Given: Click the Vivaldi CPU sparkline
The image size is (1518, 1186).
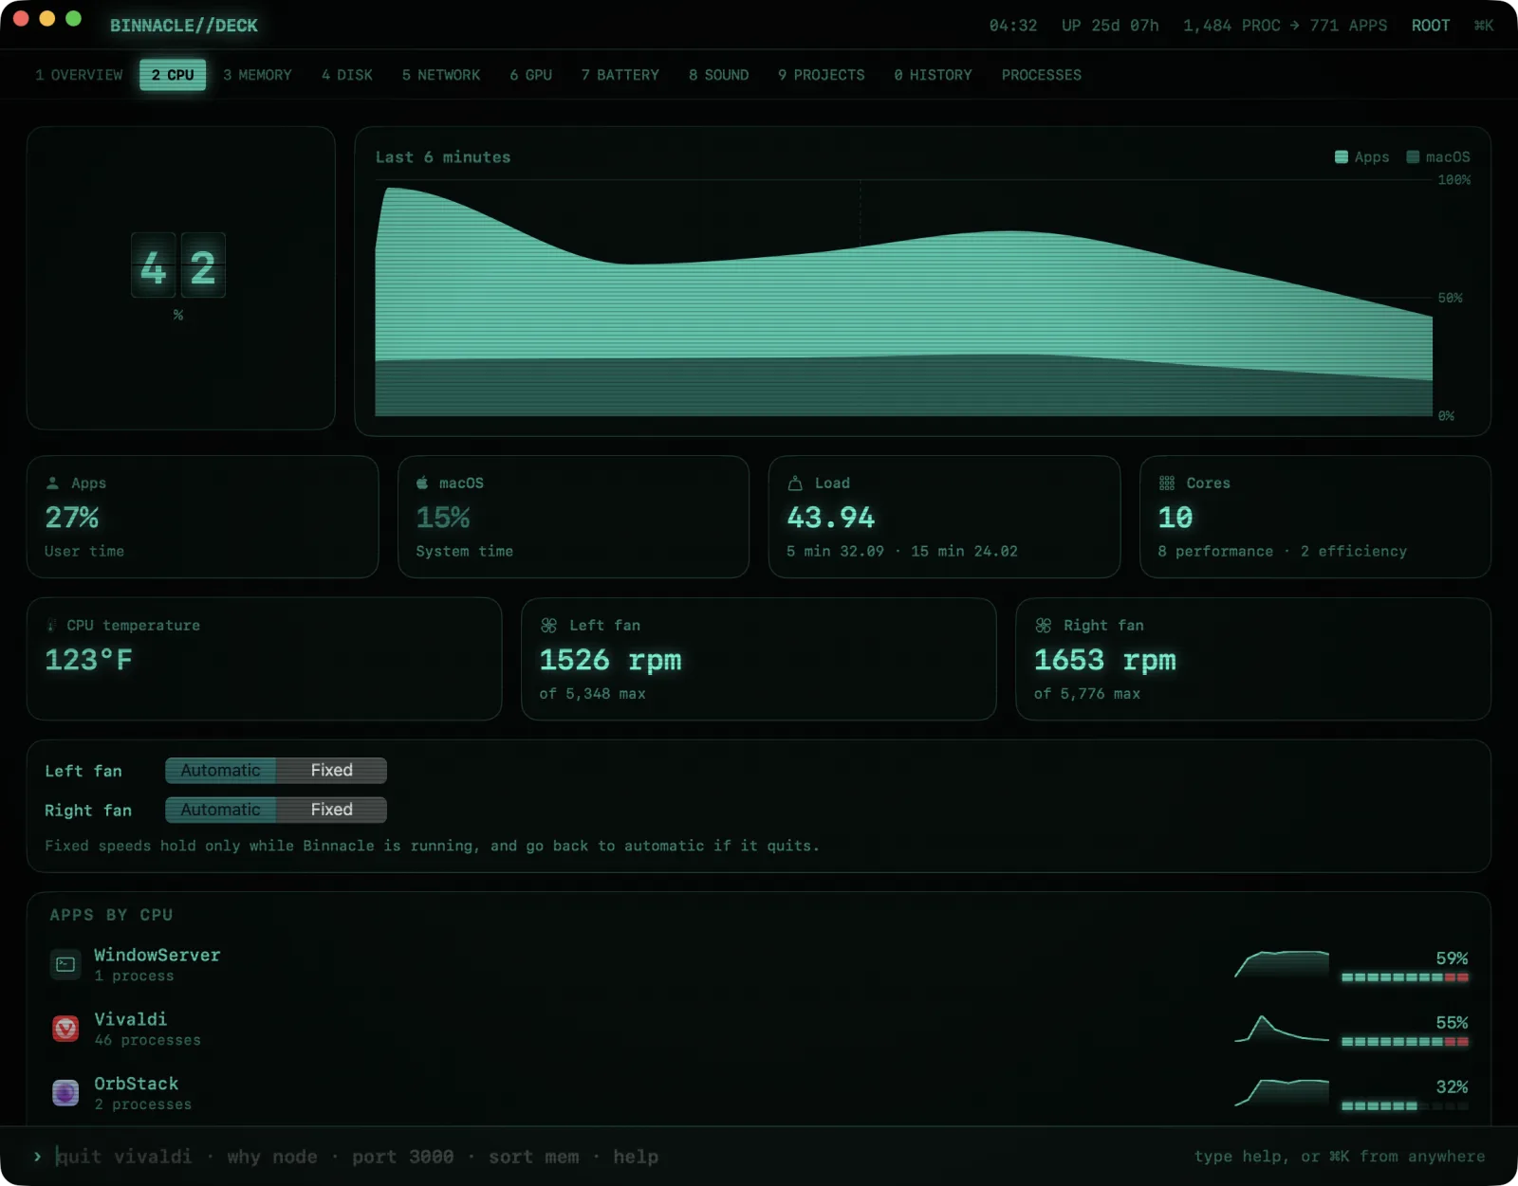Looking at the screenshot, I should coord(1282,1029).
